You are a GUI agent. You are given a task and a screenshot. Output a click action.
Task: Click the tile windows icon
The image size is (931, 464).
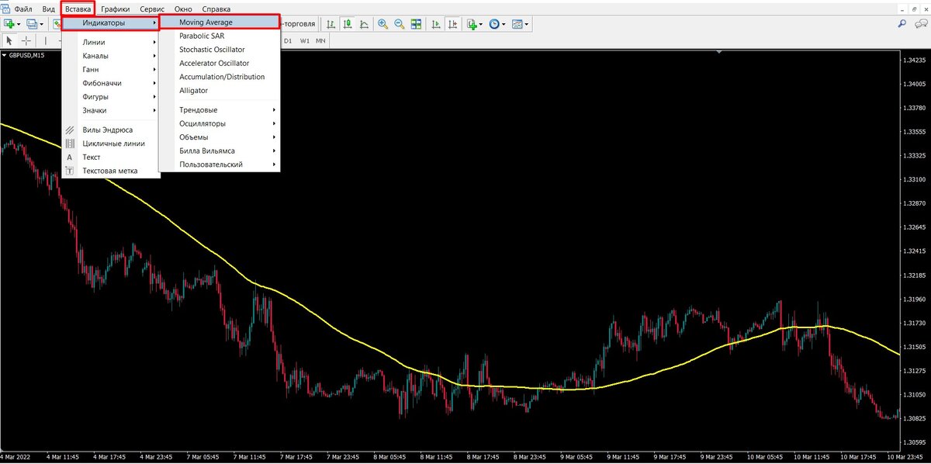pyautogui.click(x=417, y=24)
